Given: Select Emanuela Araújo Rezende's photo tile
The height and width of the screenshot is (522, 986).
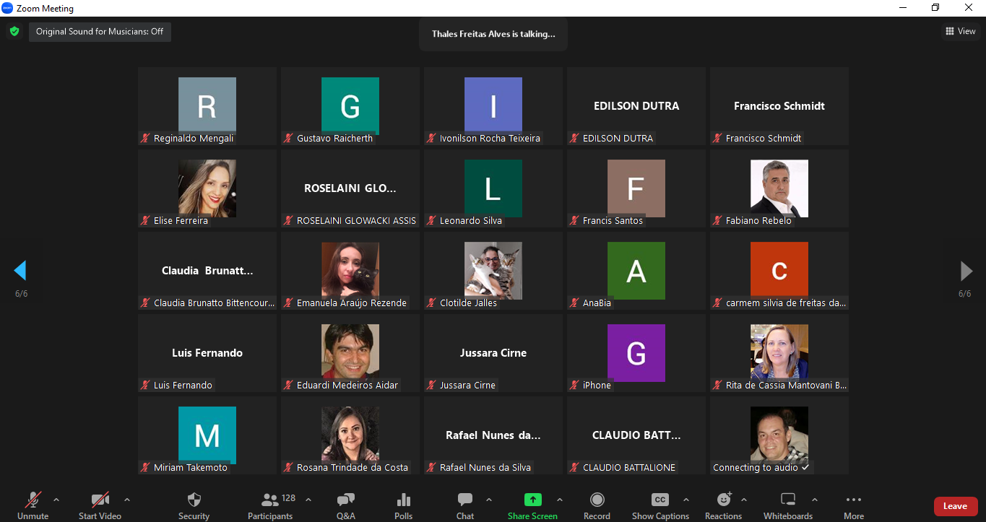Looking at the screenshot, I should tap(350, 271).
